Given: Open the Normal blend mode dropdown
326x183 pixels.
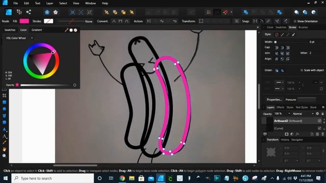Looking at the screenshot, I should click(x=303, y=114).
